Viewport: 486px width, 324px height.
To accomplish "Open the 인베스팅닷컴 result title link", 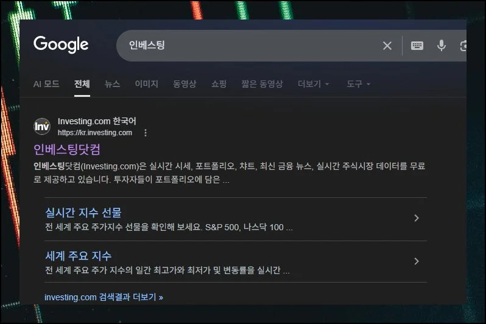I will pyautogui.click(x=67, y=149).
